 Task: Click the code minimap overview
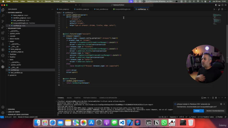tap(217, 19)
